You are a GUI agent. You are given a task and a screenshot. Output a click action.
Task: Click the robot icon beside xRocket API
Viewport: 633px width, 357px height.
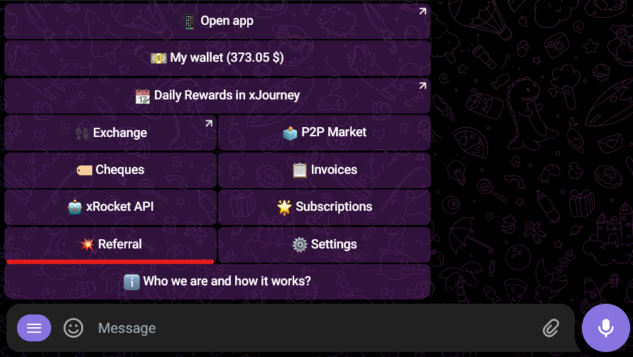pos(75,207)
